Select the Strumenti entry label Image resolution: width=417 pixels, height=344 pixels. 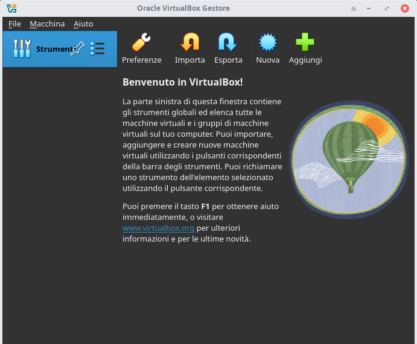52,49
